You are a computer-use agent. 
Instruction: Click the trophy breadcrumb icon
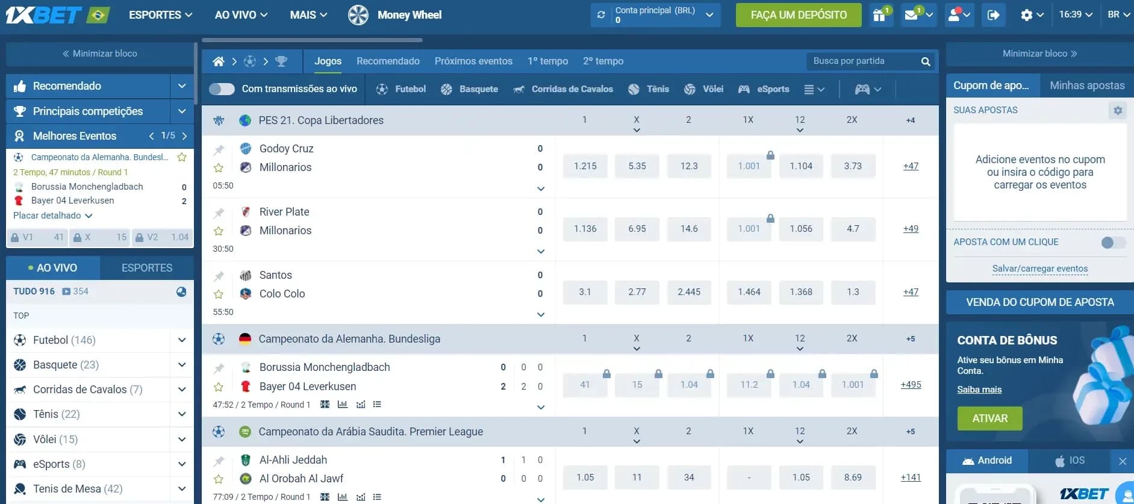(x=281, y=61)
